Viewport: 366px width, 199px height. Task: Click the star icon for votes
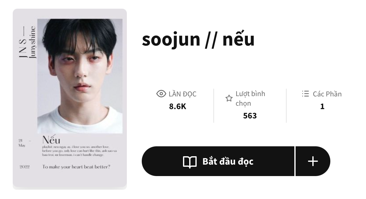[x=229, y=98]
